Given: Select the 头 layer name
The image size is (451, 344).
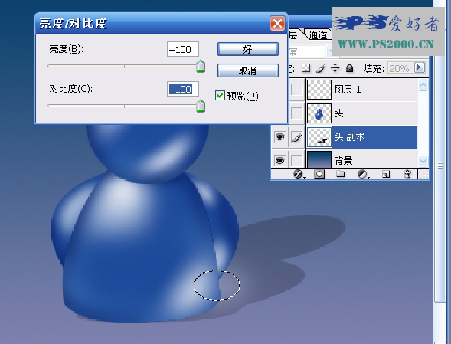Looking at the screenshot, I should (x=339, y=113).
